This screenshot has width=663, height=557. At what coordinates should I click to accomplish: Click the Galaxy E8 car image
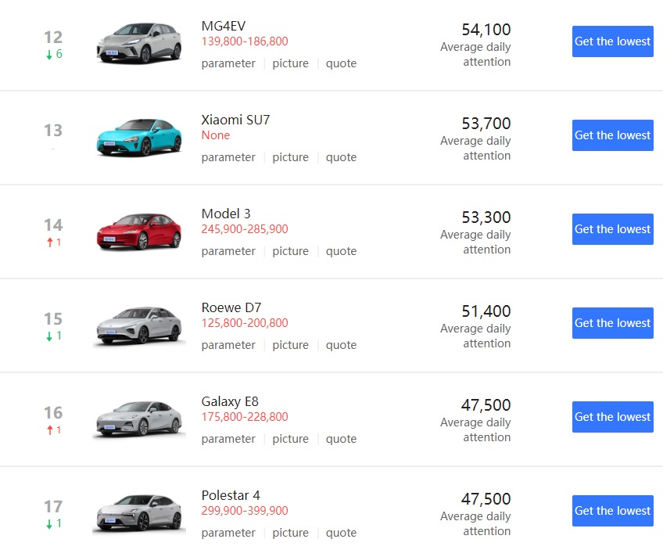tap(138, 418)
